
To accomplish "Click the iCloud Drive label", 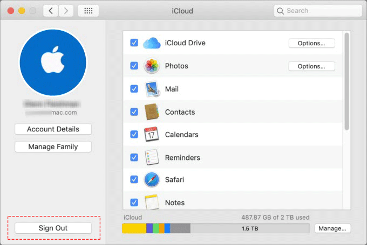I will (185, 43).
